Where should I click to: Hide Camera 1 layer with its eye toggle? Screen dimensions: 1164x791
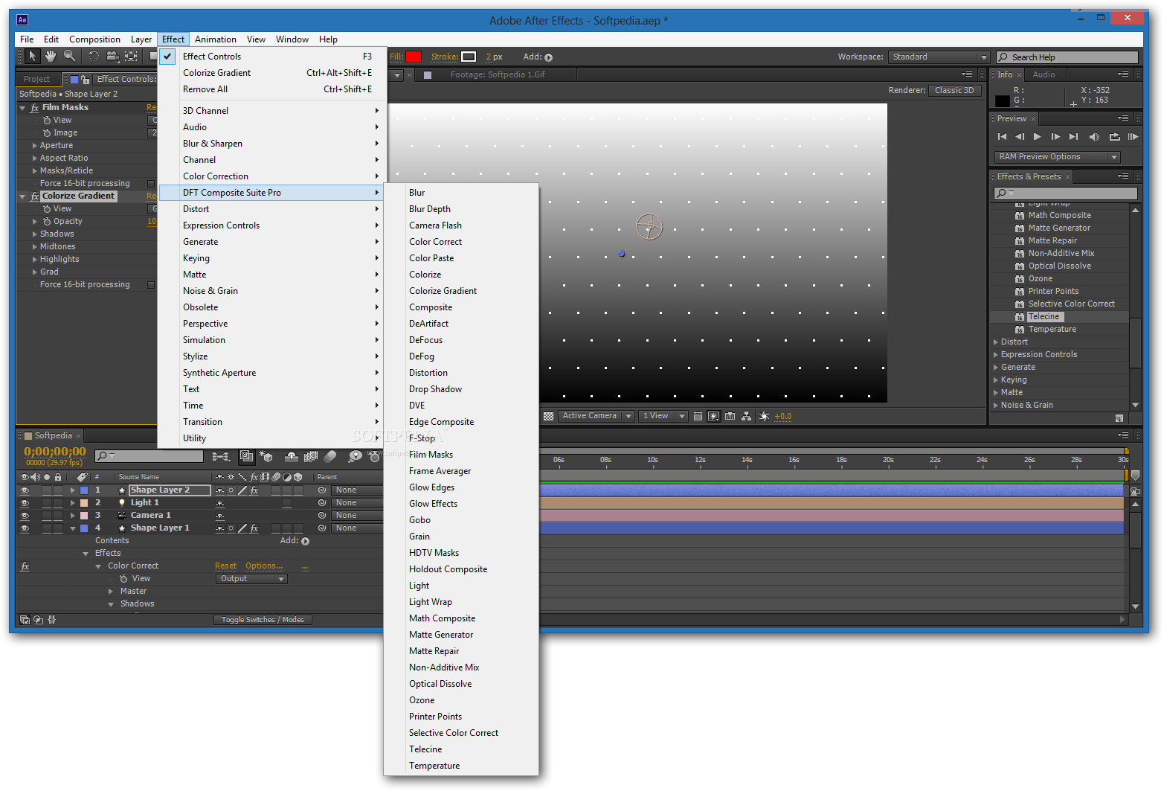pos(25,516)
